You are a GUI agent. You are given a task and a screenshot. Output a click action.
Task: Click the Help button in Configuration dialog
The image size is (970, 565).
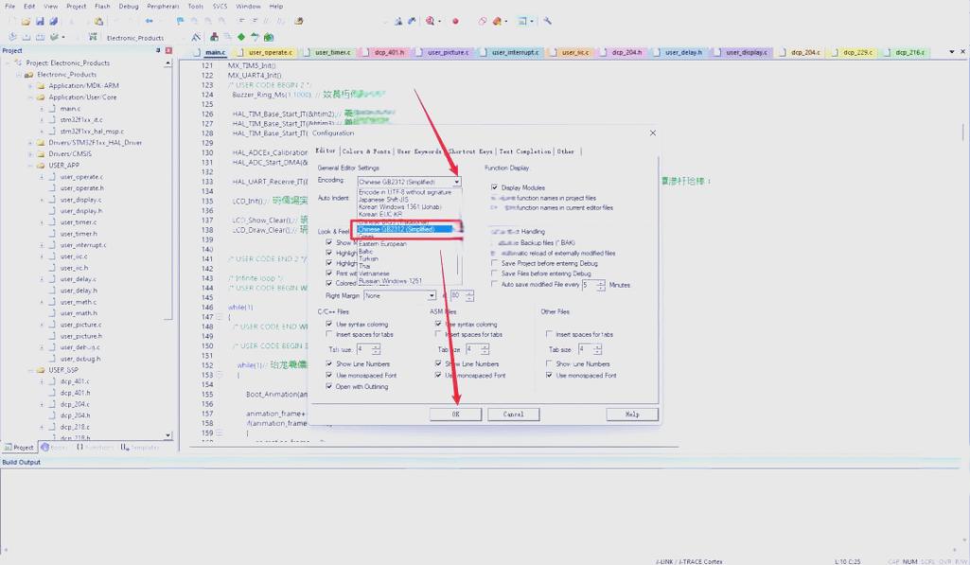pyautogui.click(x=632, y=414)
